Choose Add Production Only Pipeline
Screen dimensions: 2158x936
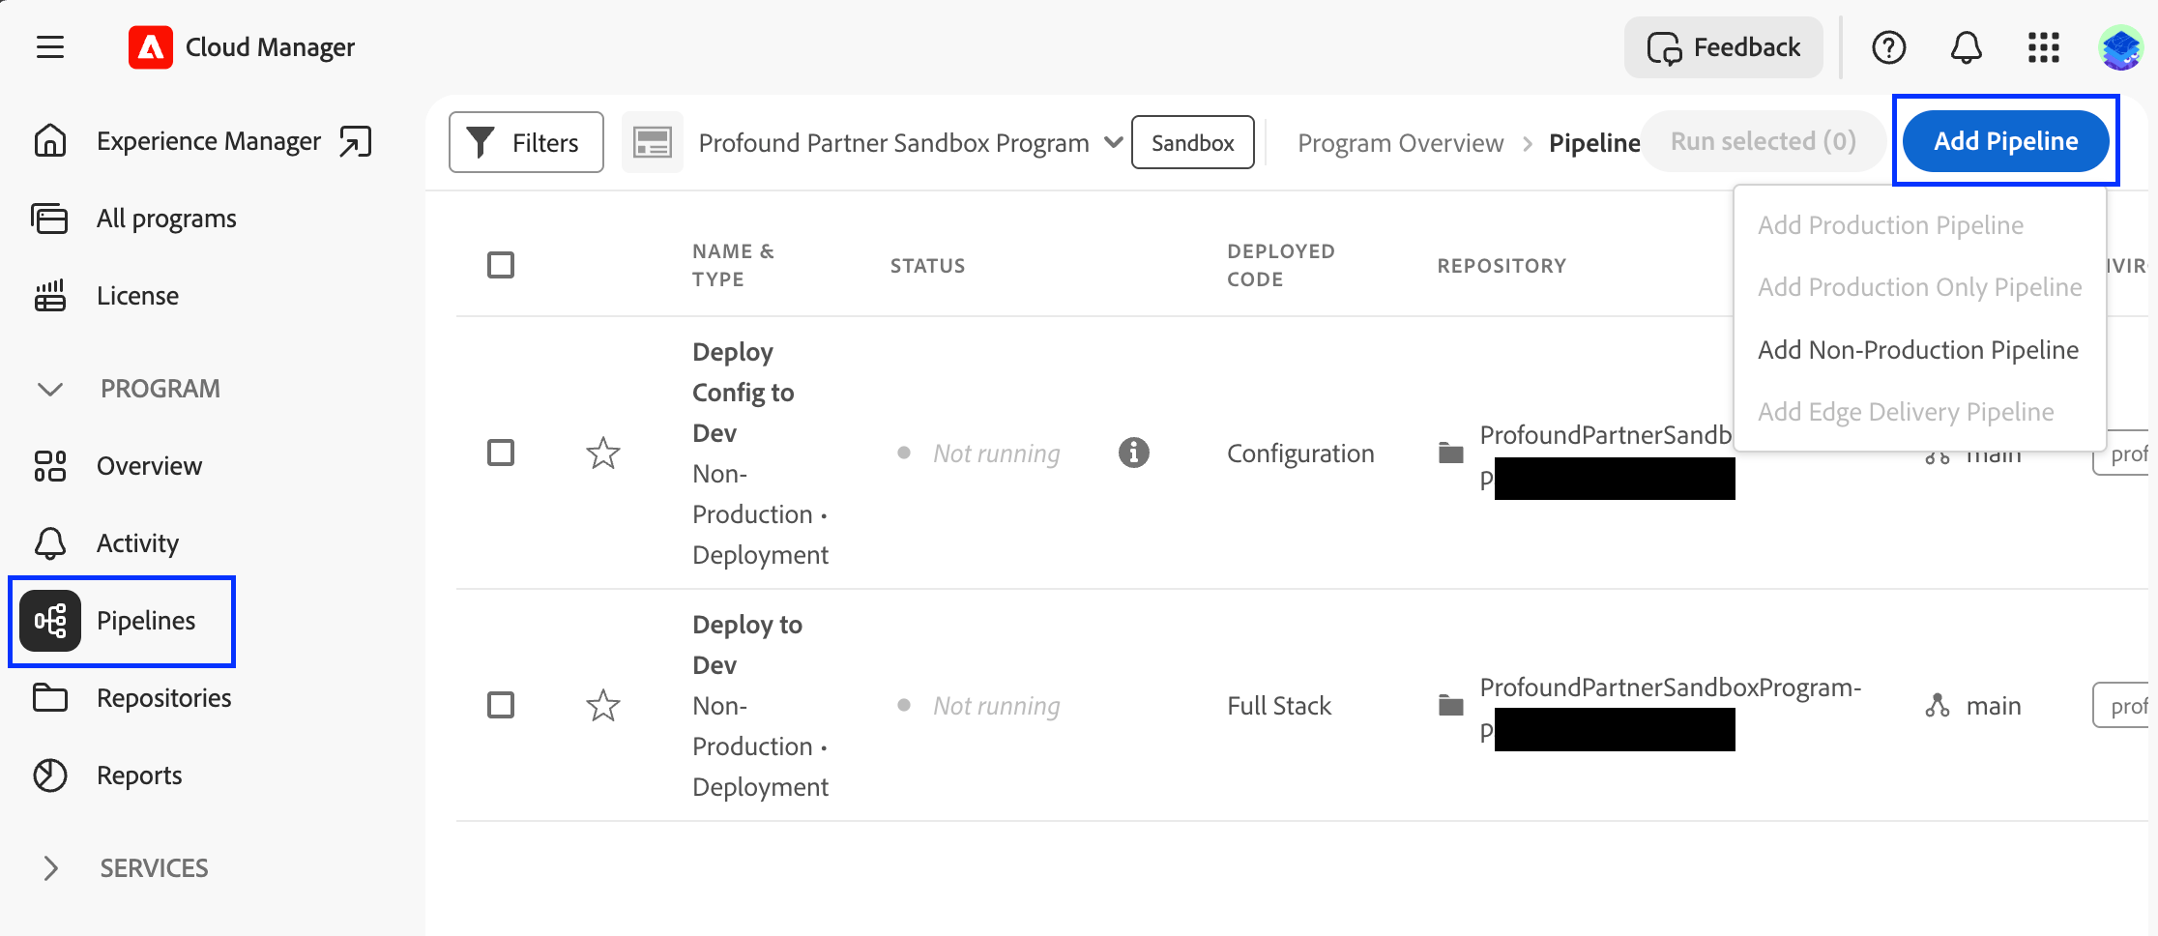click(x=1919, y=287)
